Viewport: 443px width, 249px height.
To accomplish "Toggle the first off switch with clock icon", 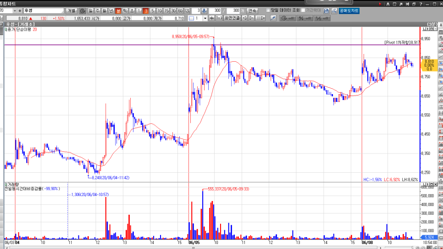I will (288, 18).
